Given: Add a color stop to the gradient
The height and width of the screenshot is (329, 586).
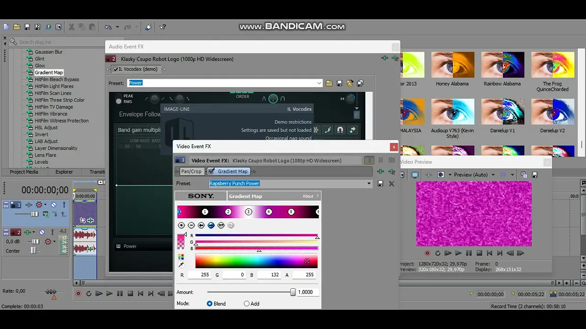Looking at the screenshot, I should (x=181, y=225).
